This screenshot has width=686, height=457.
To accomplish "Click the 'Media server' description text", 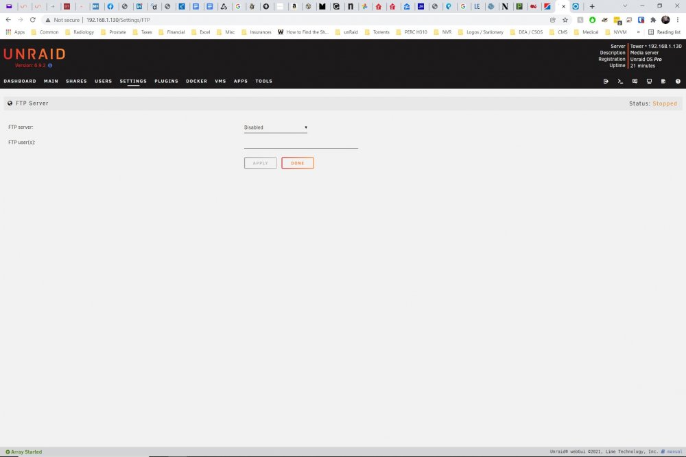I will [644, 53].
